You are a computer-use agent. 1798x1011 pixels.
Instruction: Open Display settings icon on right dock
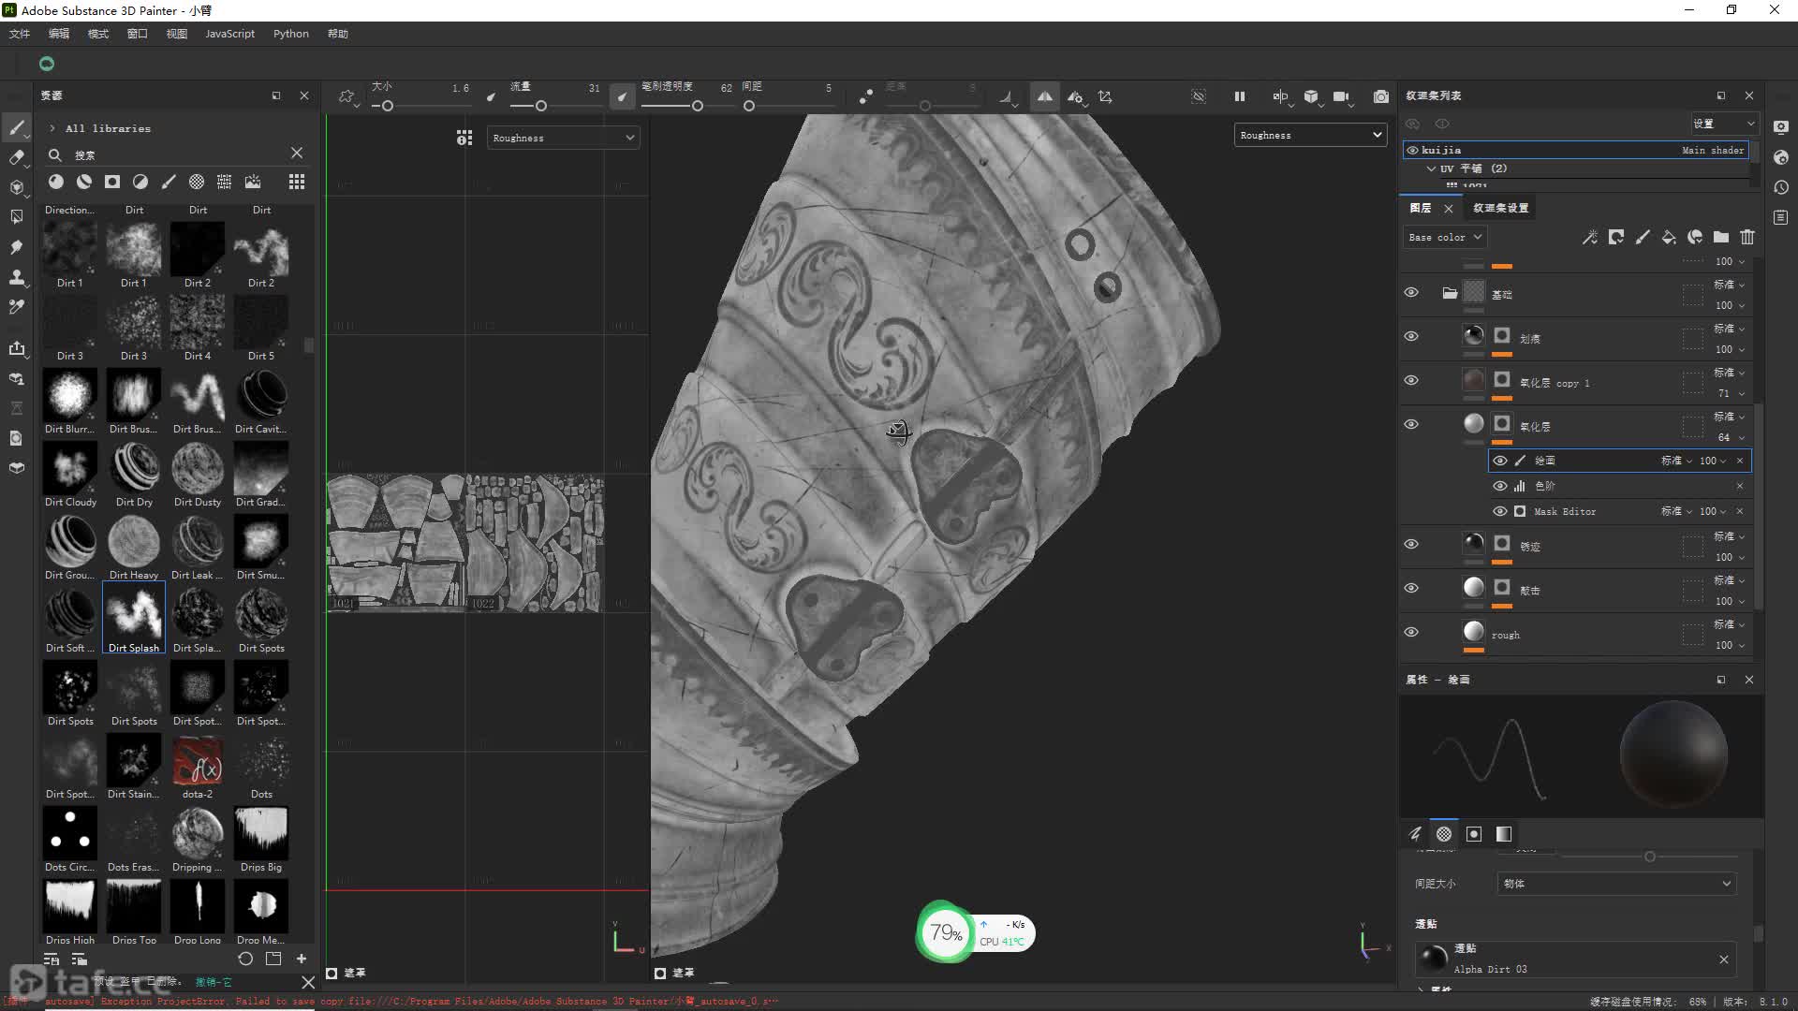[1781, 127]
